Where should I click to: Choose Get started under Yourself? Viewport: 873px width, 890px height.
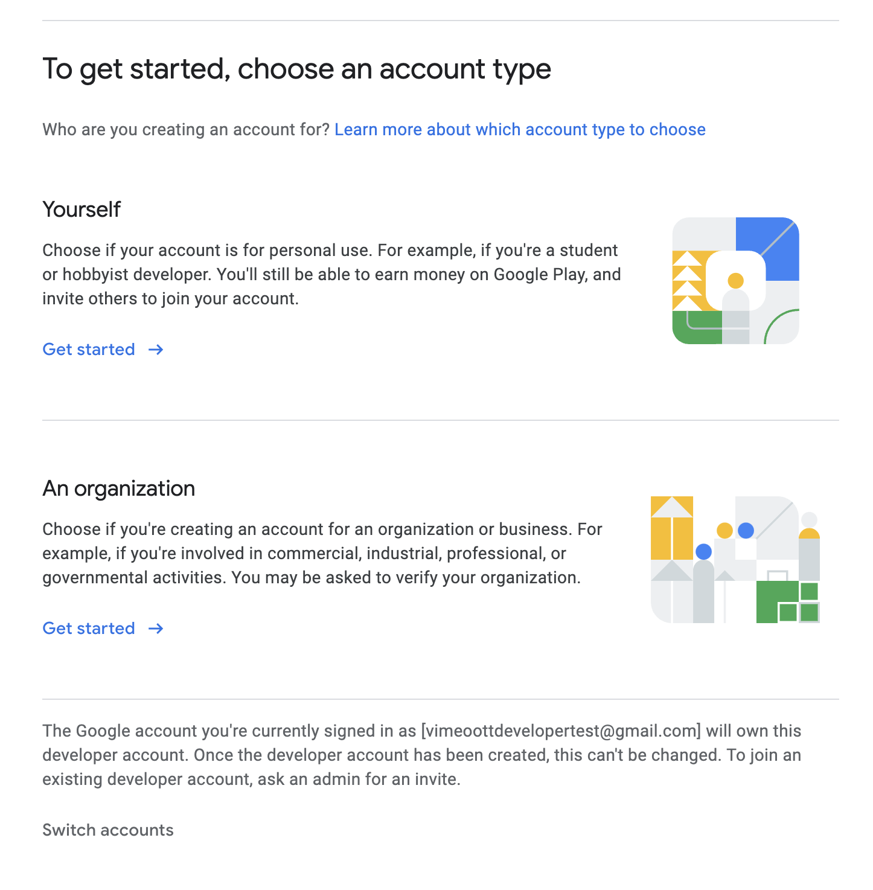click(89, 350)
